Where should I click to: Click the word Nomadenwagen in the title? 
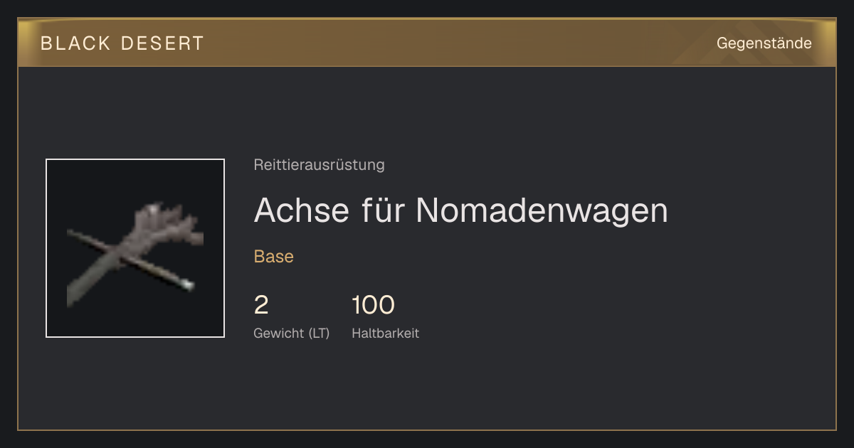pyautogui.click(x=542, y=210)
